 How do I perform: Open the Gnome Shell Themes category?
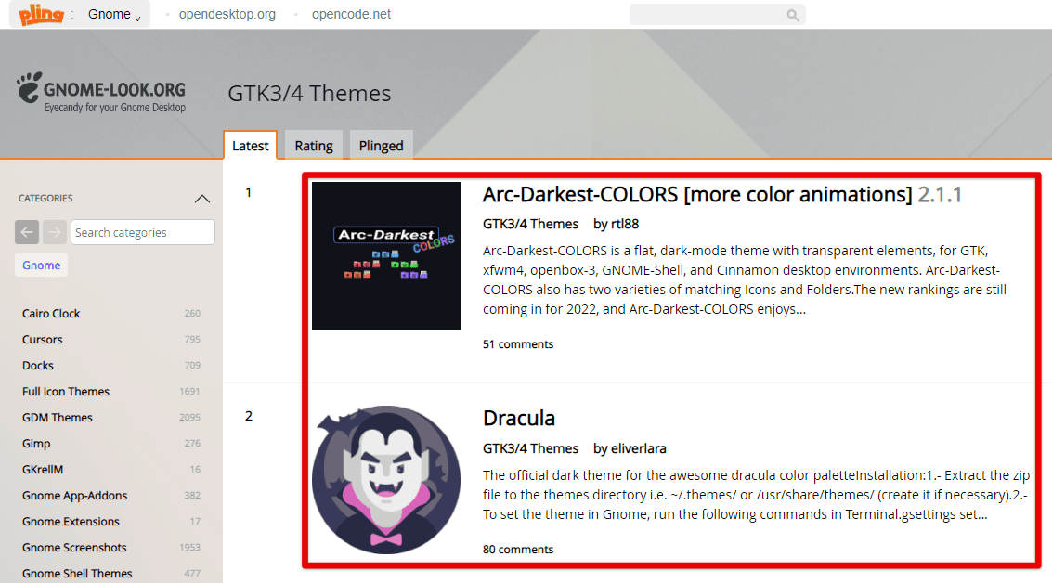tap(77, 574)
